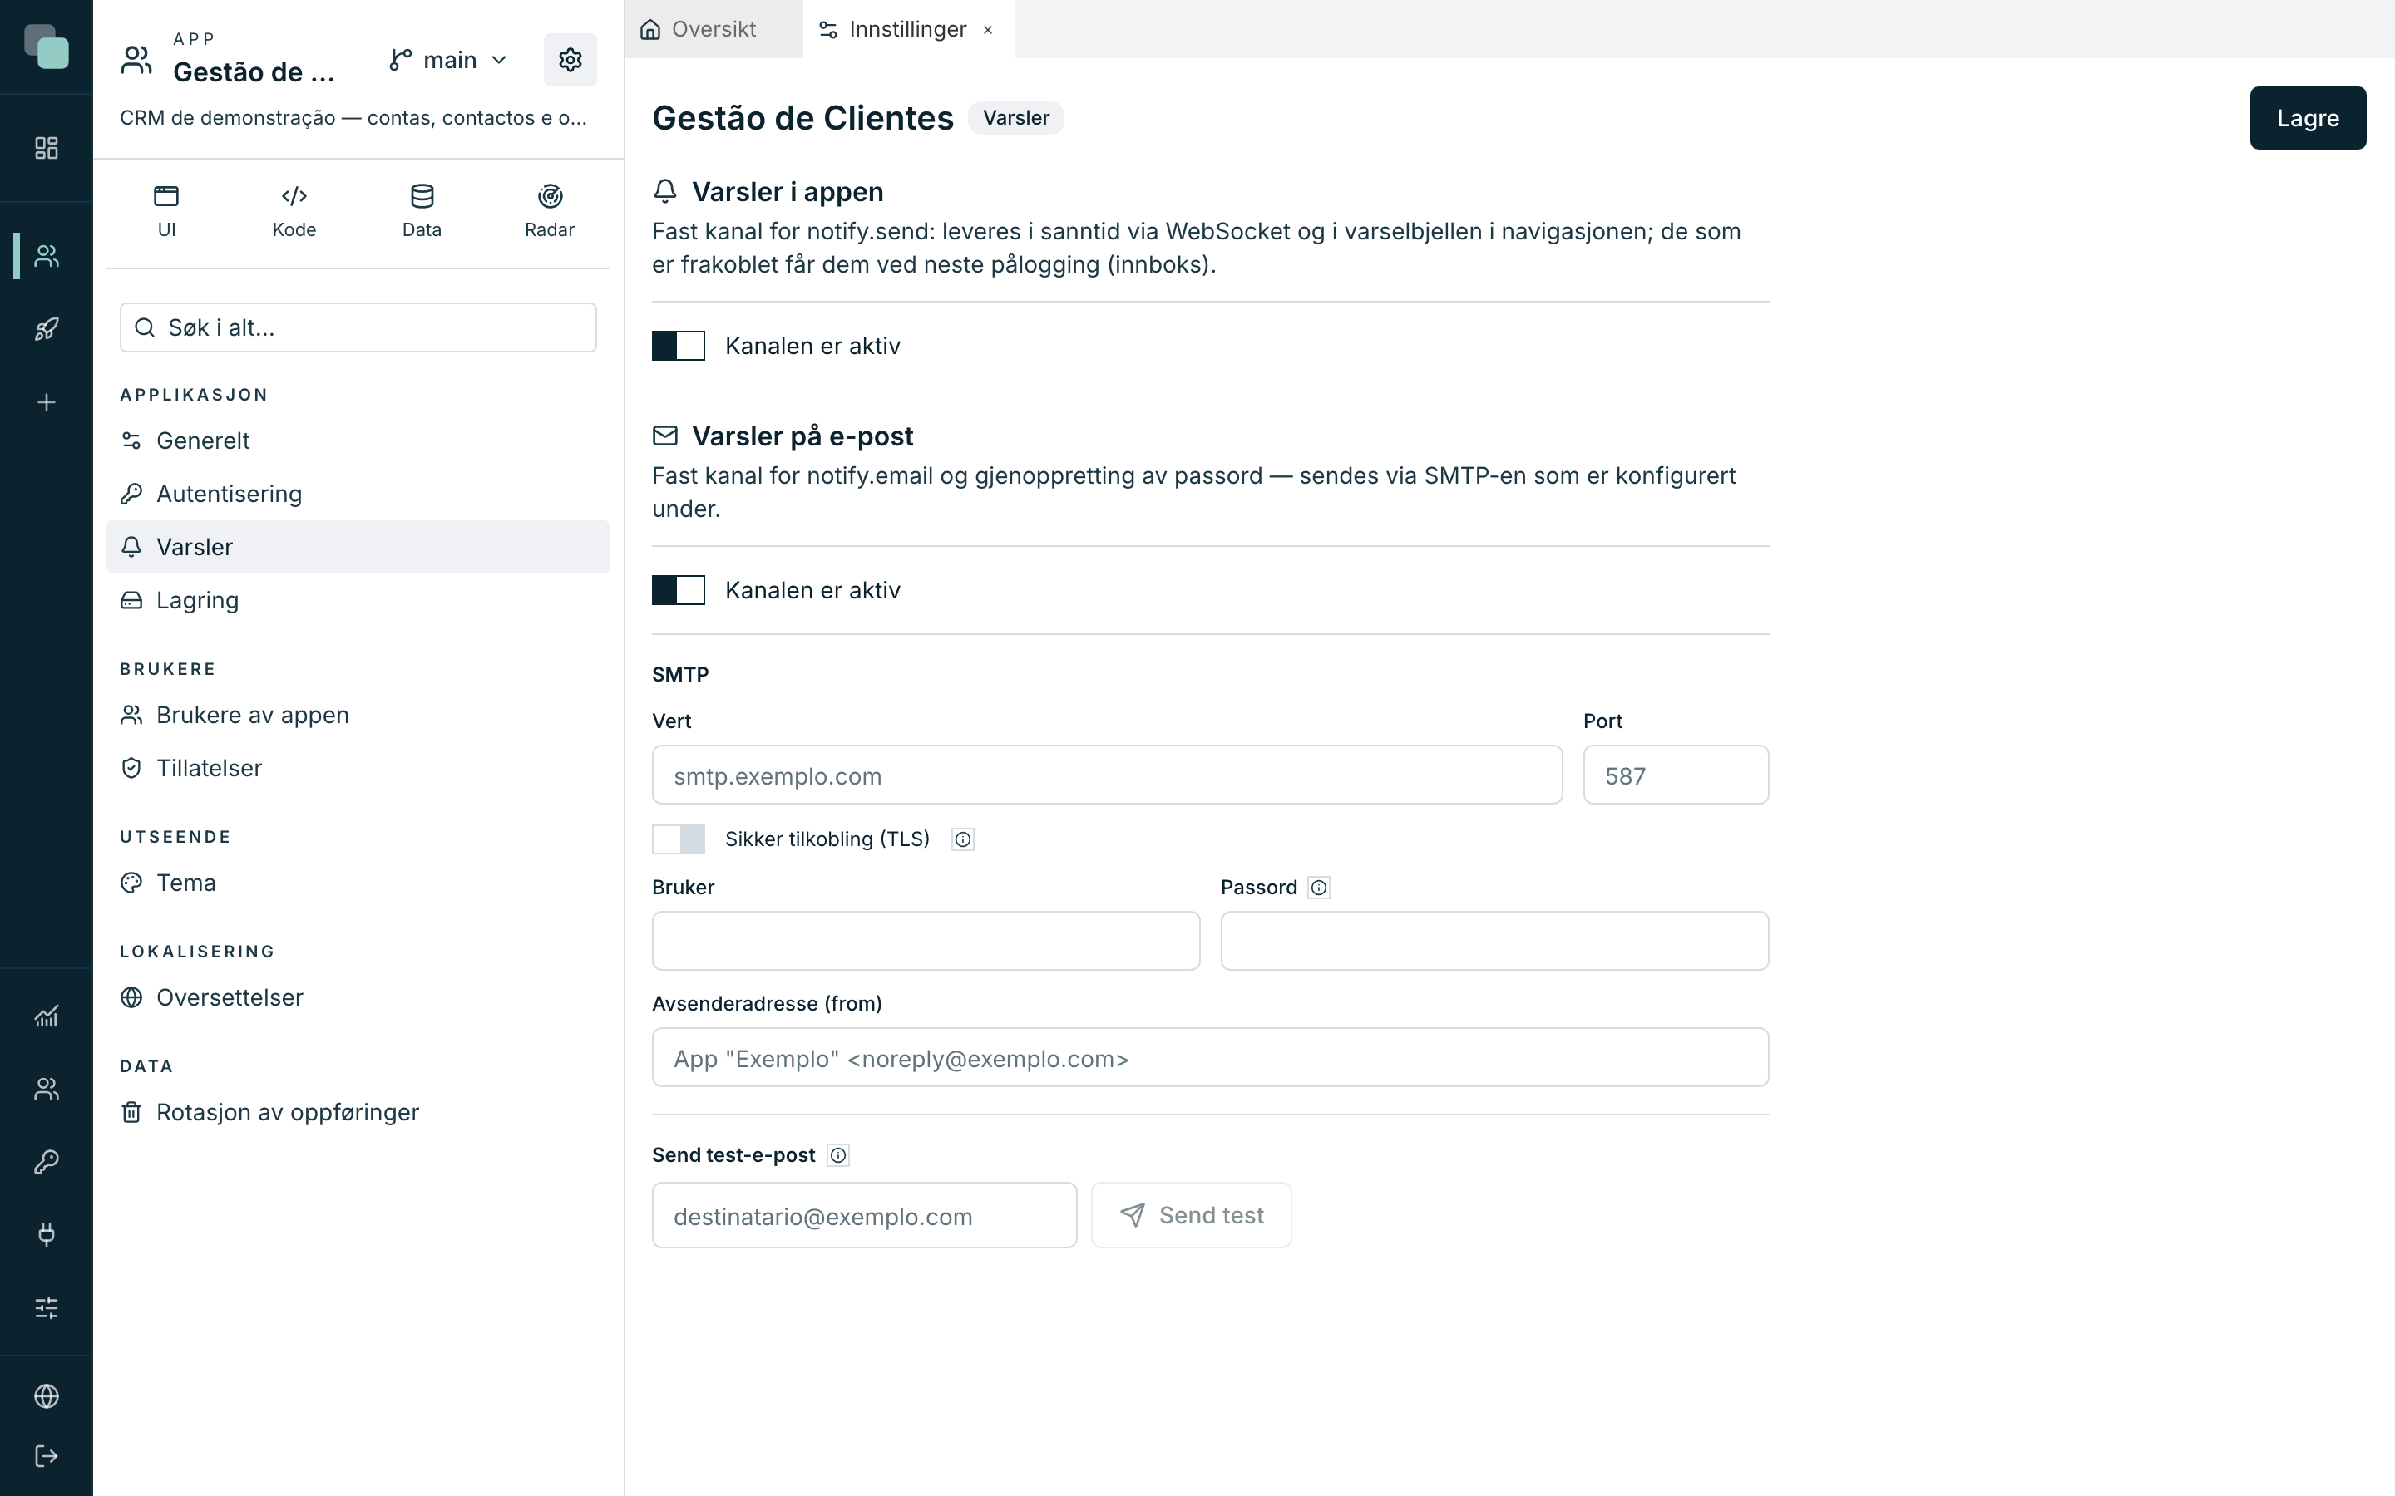Open Generelt settings
Image resolution: width=2395 pixels, height=1496 pixels.
[x=358, y=440]
